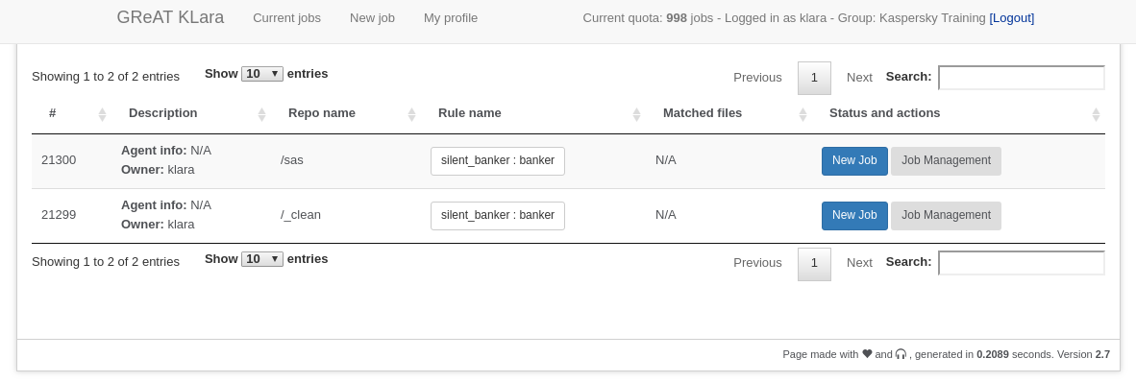Select page 1 in top pagination
1136x382 pixels.
(x=814, y=78)
